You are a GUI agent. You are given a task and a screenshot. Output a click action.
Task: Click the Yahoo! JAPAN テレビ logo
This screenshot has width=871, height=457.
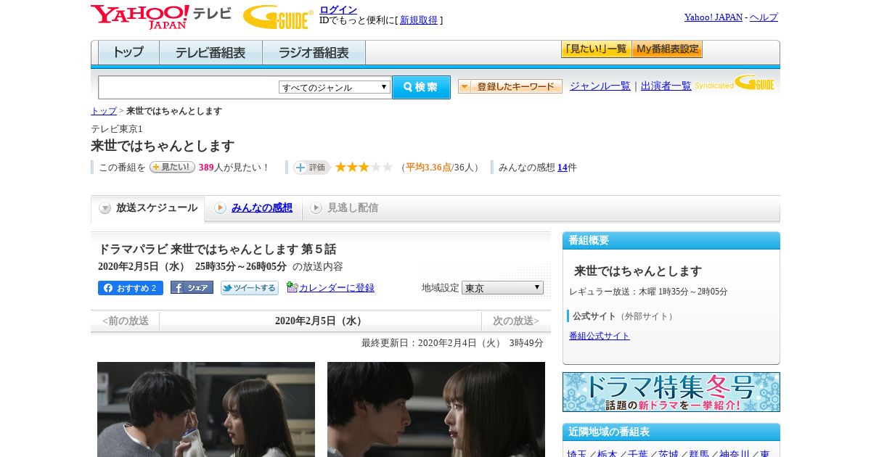[161, 17]
